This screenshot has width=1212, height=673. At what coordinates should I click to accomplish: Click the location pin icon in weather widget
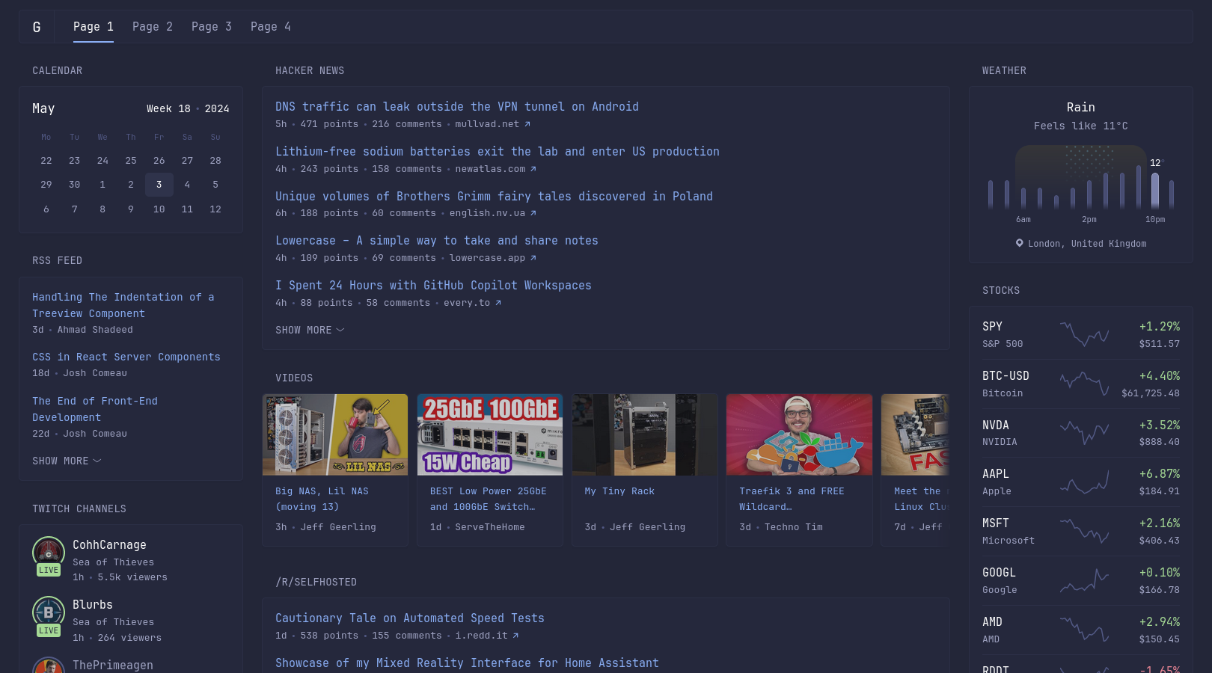pyautogui.click(x=1019, y=243)
